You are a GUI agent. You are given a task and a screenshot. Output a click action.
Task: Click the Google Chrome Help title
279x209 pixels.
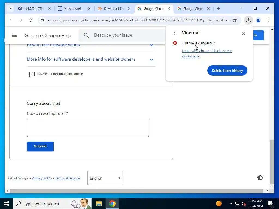(48, 36)
